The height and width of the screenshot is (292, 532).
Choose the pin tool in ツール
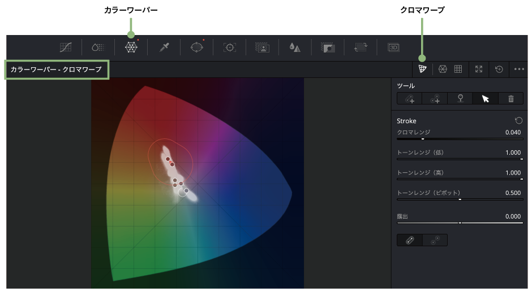pos(461,99)
